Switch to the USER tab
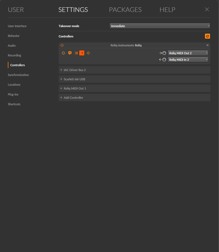 click(x=16, y=9)
